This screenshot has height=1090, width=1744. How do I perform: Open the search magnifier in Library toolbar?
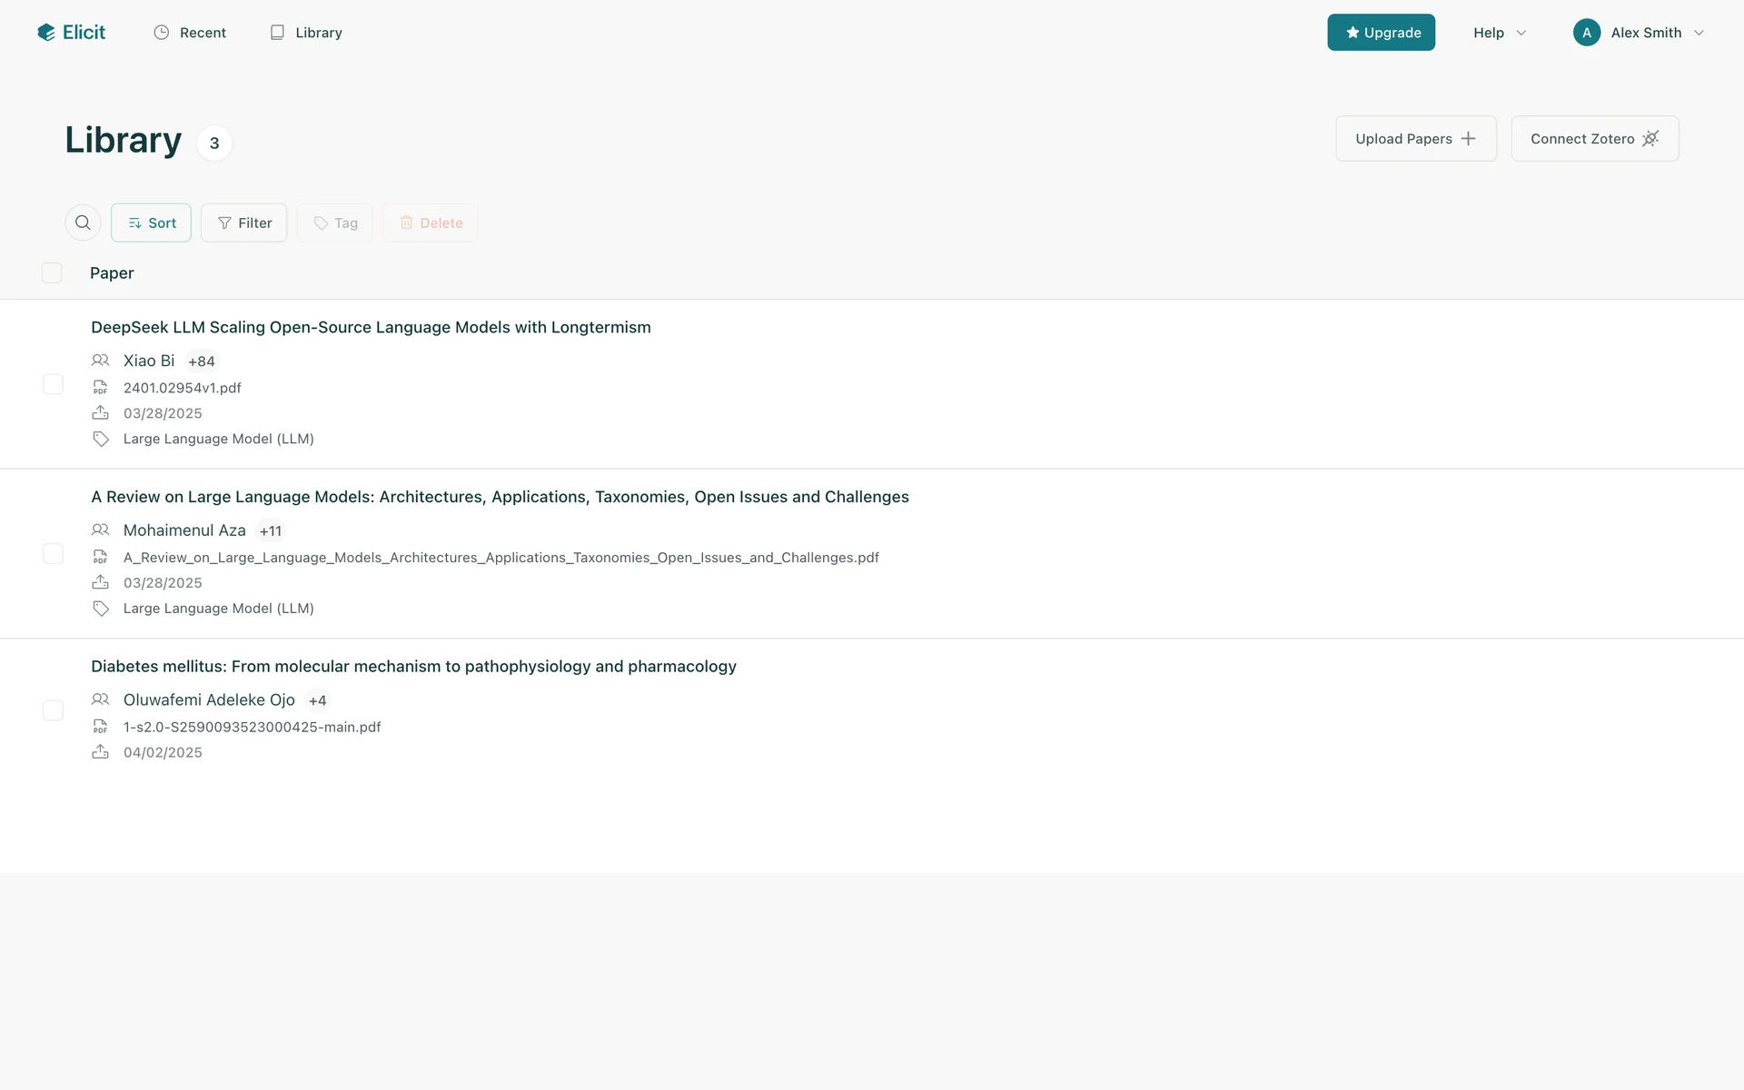[x=83, y=223]
